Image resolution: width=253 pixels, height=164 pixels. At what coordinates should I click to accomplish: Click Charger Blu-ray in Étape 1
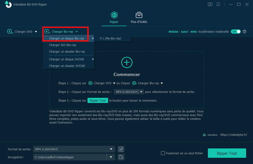(x=148, y=83)
